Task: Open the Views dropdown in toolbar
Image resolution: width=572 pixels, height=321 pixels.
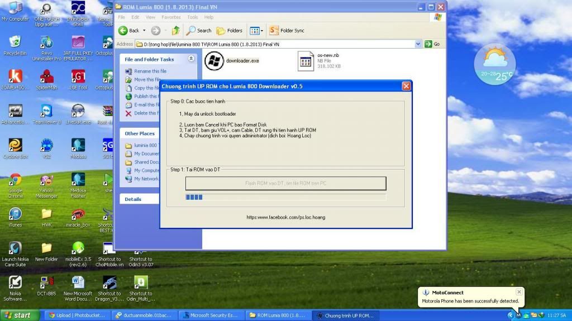Action: point(256,31)
